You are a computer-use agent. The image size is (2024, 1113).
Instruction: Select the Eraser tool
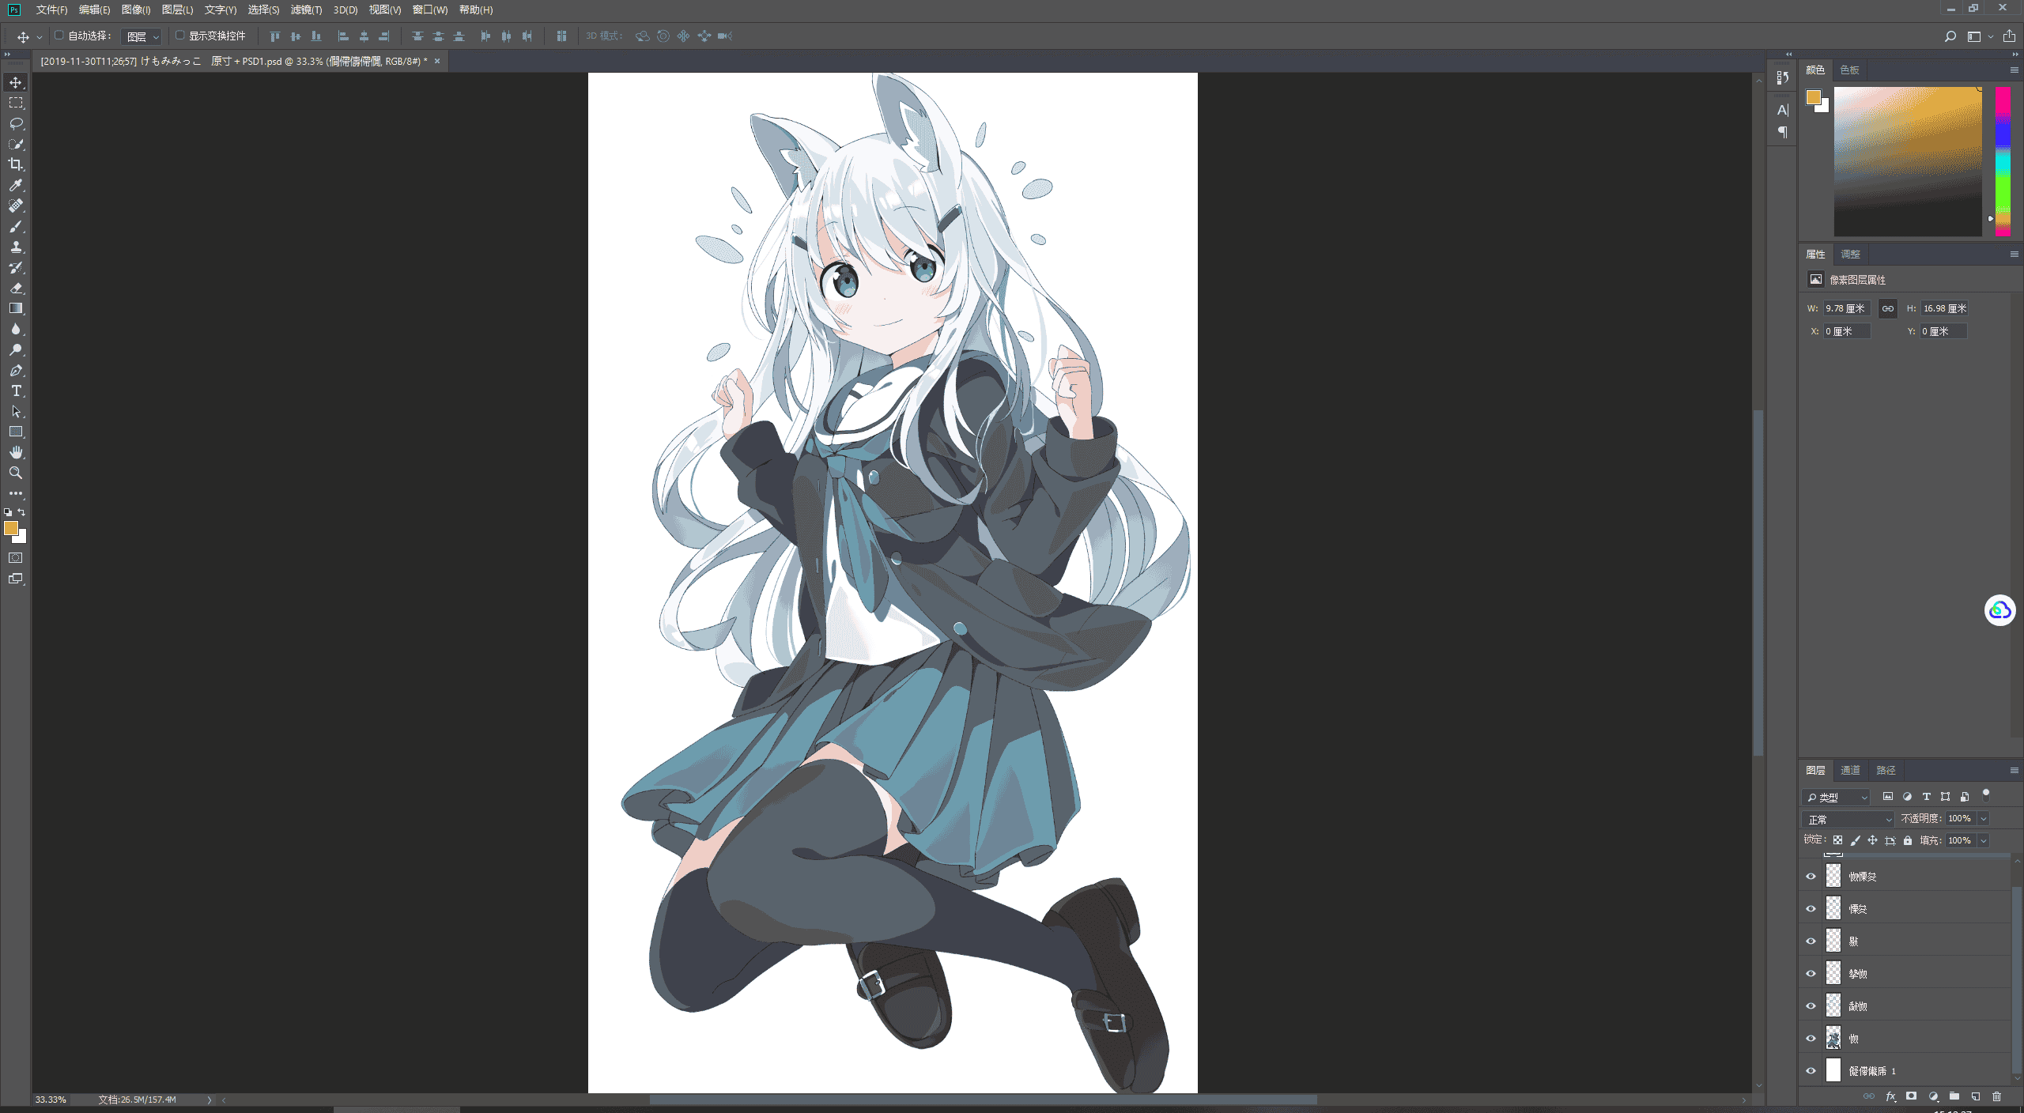[16, 288]
